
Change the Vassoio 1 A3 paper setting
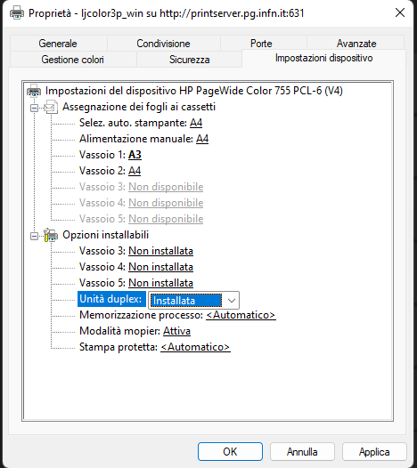[x=135, y=155]
